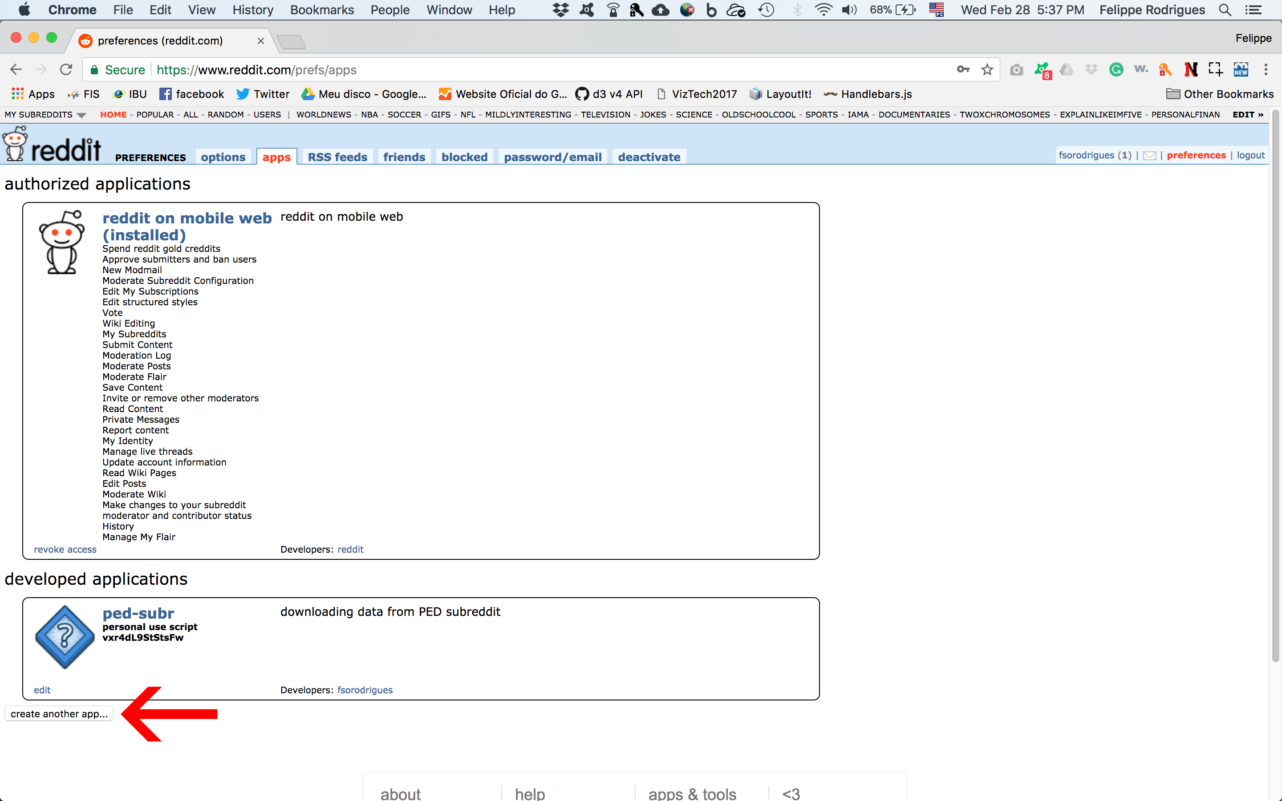Click the camera screenshot extension icon
The image size is (1282, 801).
1016,69
